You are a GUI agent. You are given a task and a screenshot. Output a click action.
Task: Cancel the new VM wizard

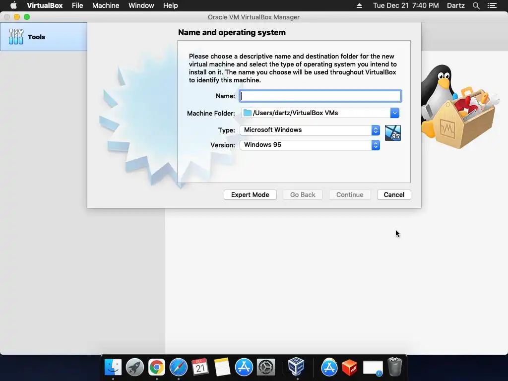[394, 194]
